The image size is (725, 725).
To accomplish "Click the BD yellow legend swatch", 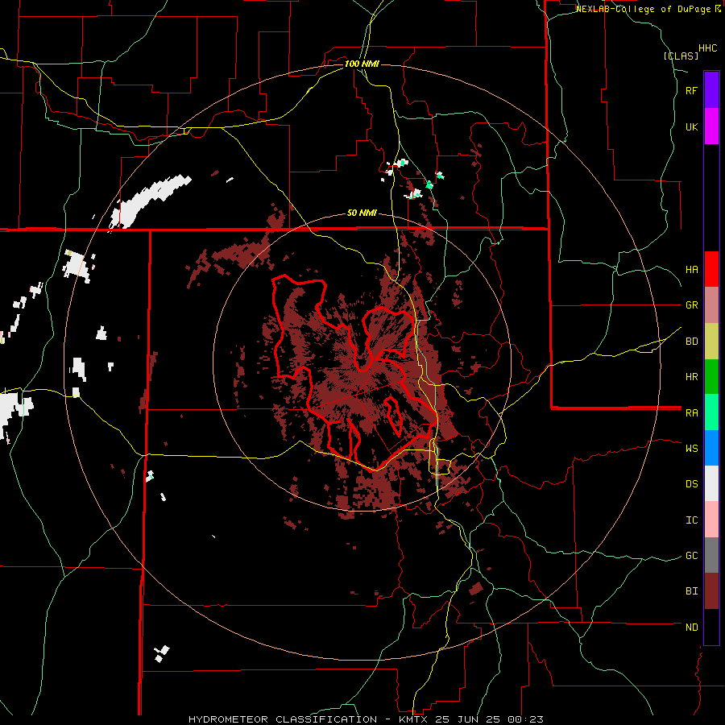I will click(x=711, y=341).
